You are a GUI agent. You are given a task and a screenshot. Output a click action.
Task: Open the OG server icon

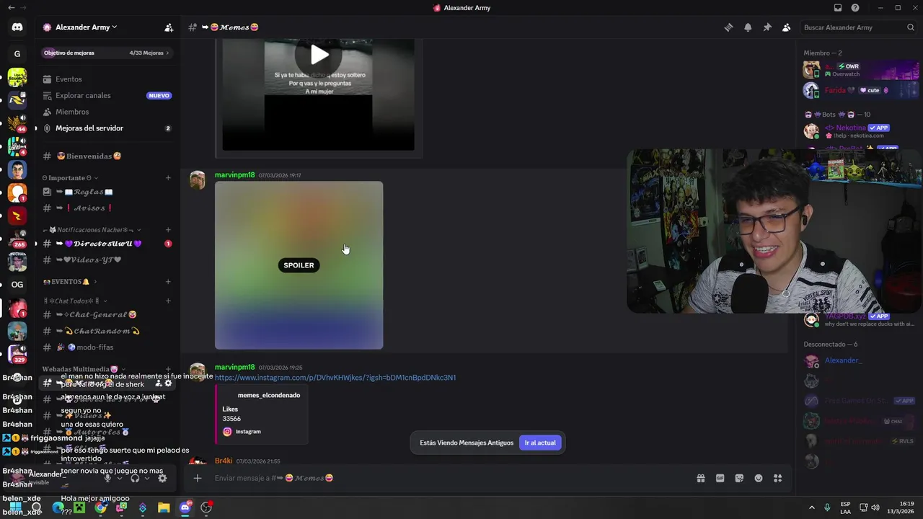tap(17, 285)
